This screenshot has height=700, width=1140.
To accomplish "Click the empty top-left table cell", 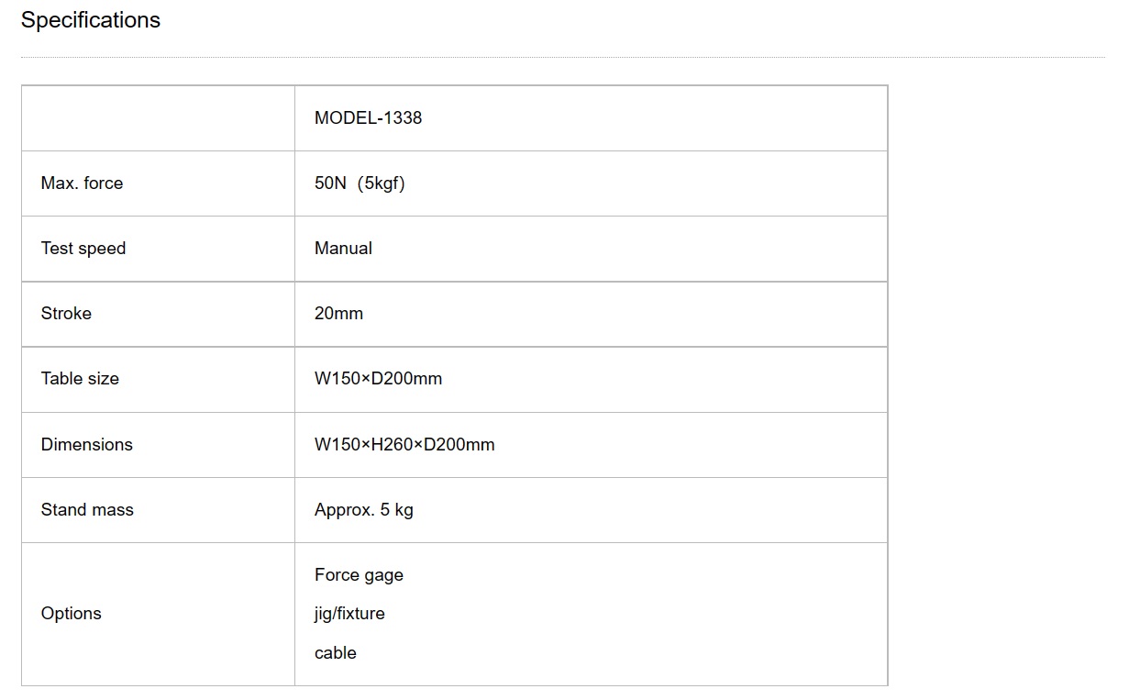I will [x=158, y=118].
